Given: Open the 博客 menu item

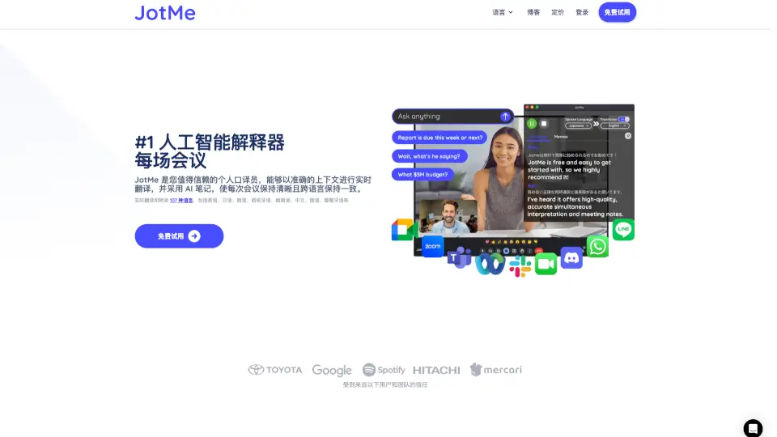Looking at the screenshot, I should 533,12.
